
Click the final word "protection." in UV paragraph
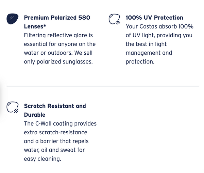coord(140,62)
